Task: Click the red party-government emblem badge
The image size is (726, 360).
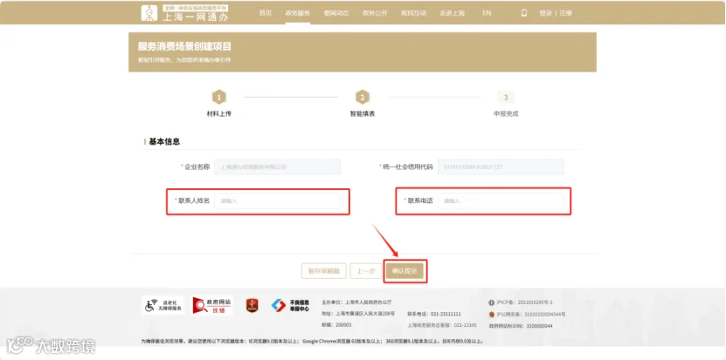Action: [252, 305]
